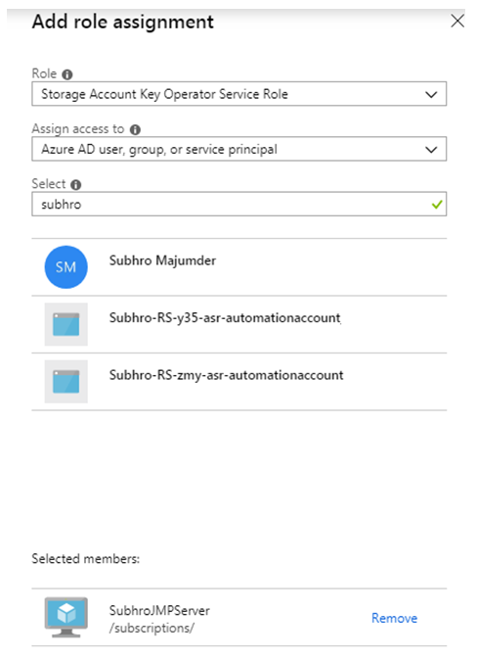Select Subhro-RS-y35-asr-automationaccount from results
This screenshot has height=658, width=477.
(x=239, y=324)
